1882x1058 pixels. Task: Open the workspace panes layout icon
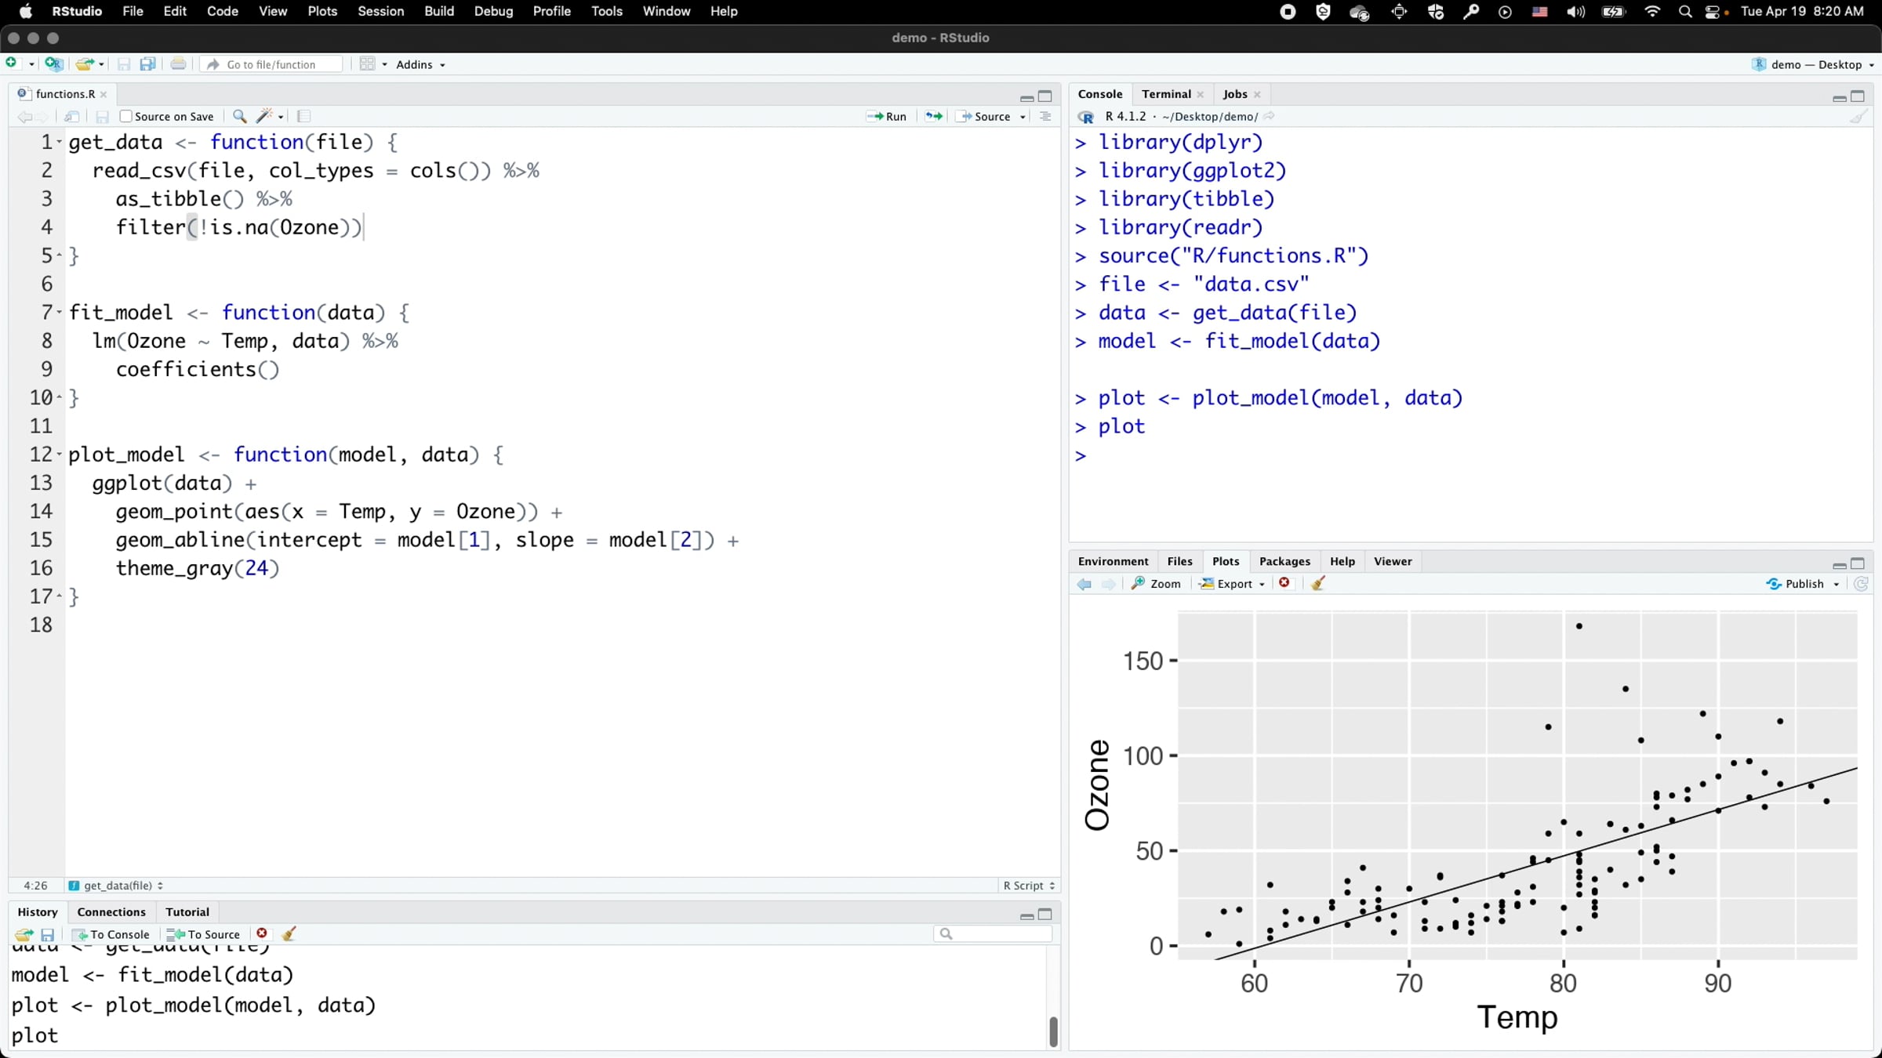point(367,64)
